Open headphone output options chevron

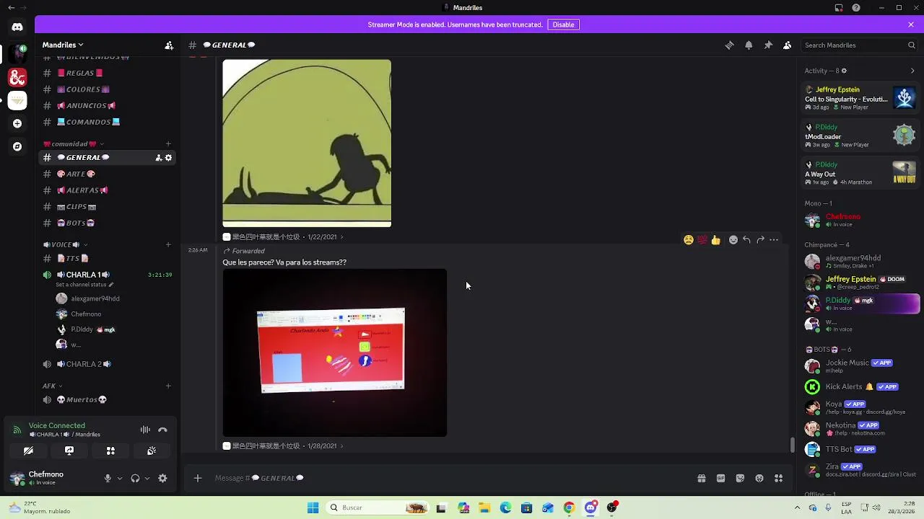tap(147, 478)
